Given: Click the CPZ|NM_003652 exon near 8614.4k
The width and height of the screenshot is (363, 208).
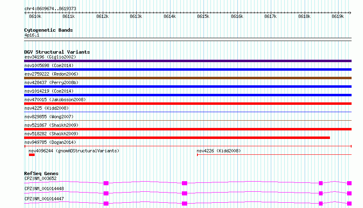Looking at the screenshot, I should click(x=184, y=183).
